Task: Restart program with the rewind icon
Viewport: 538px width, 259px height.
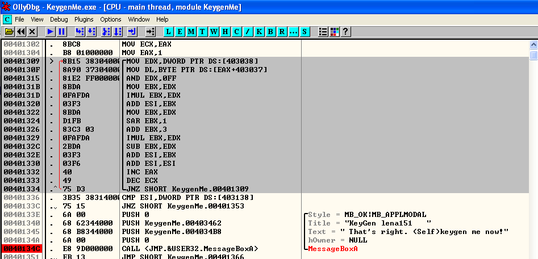Action: point(21,32)
